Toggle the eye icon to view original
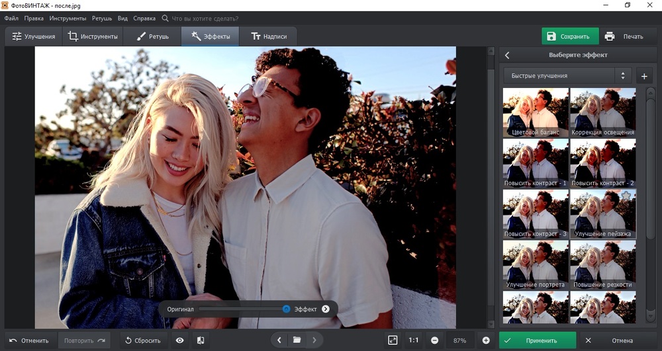 [x=180, y=340]
